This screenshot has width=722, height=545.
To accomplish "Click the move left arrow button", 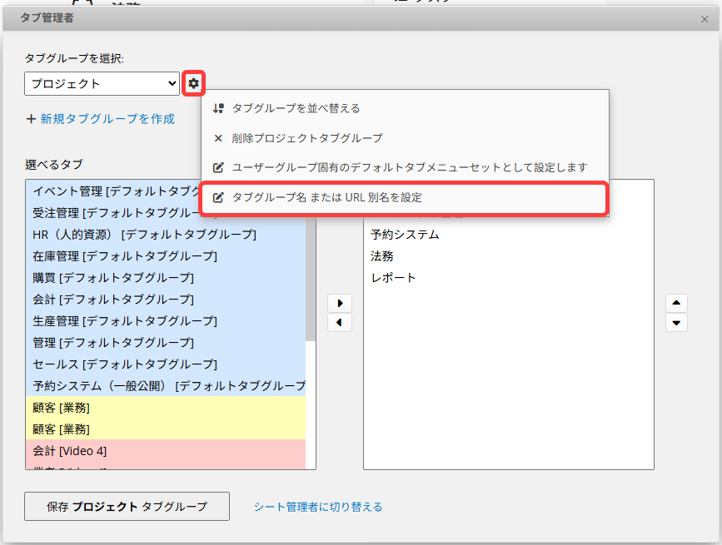I will pyautogui.click(x=340, y=322).
